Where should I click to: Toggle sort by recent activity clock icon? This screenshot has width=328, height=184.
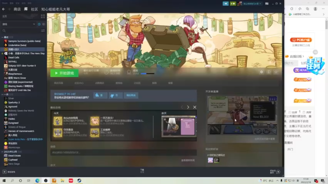click(x=39, y=24)
